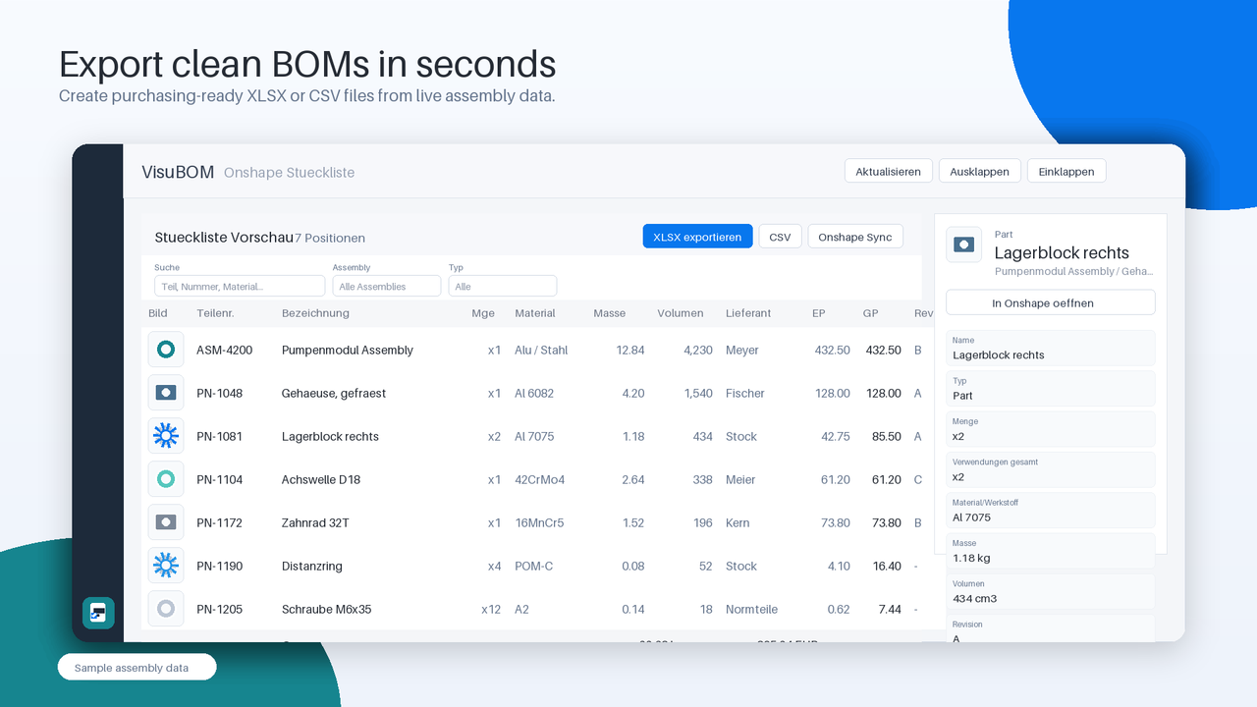Click supplier Meyer in the Pumpenmodul row

[x=742, y=350]
